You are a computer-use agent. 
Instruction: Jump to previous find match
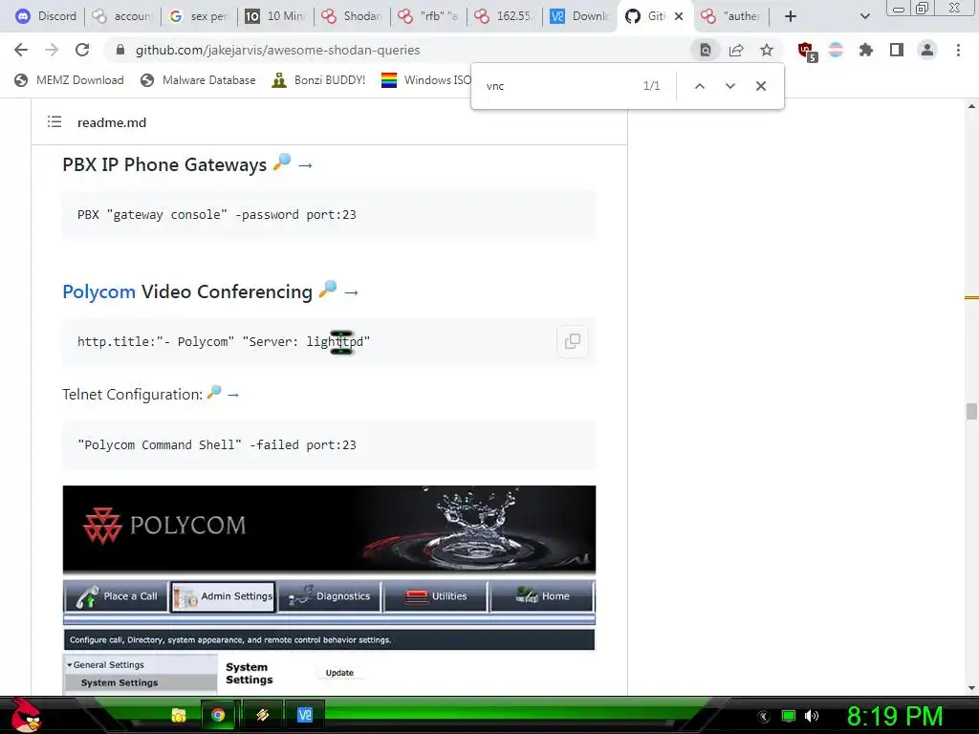[x=699, y=86]
